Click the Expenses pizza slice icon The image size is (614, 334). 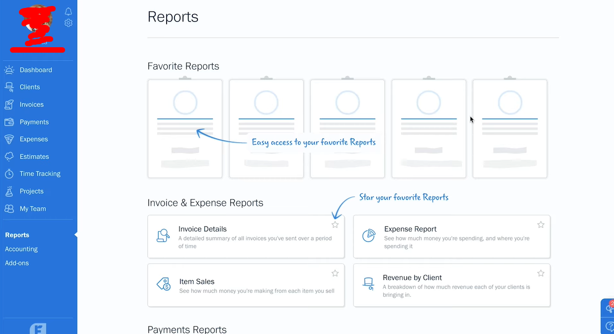tap(9, 139)
